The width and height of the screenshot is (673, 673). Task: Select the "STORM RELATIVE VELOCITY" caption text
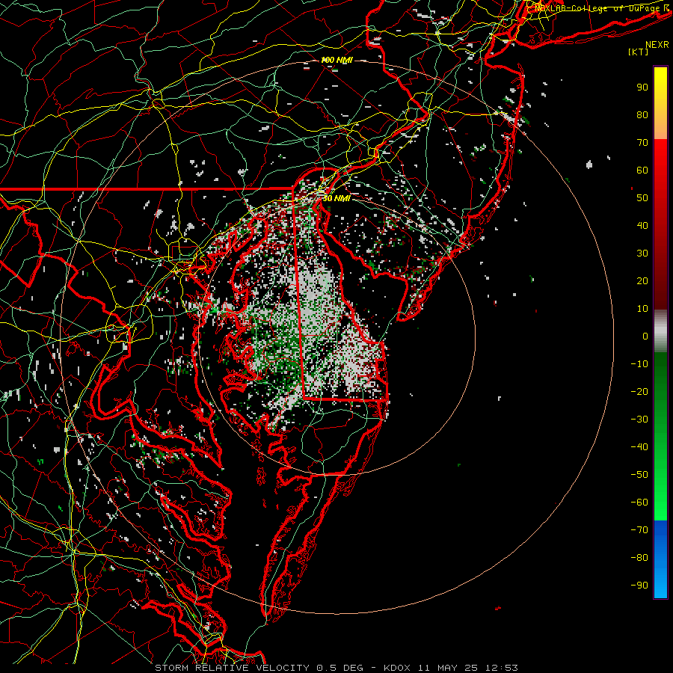(232, 668)
